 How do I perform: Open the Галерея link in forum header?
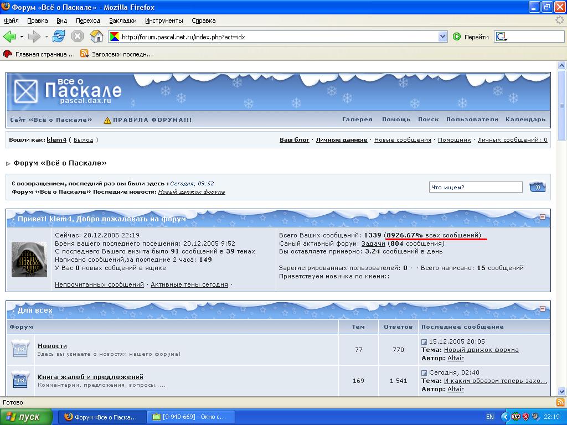[357, 120]
